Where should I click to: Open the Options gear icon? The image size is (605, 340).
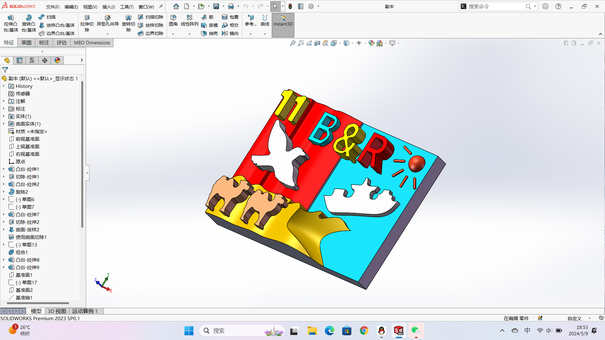[311, 6]
